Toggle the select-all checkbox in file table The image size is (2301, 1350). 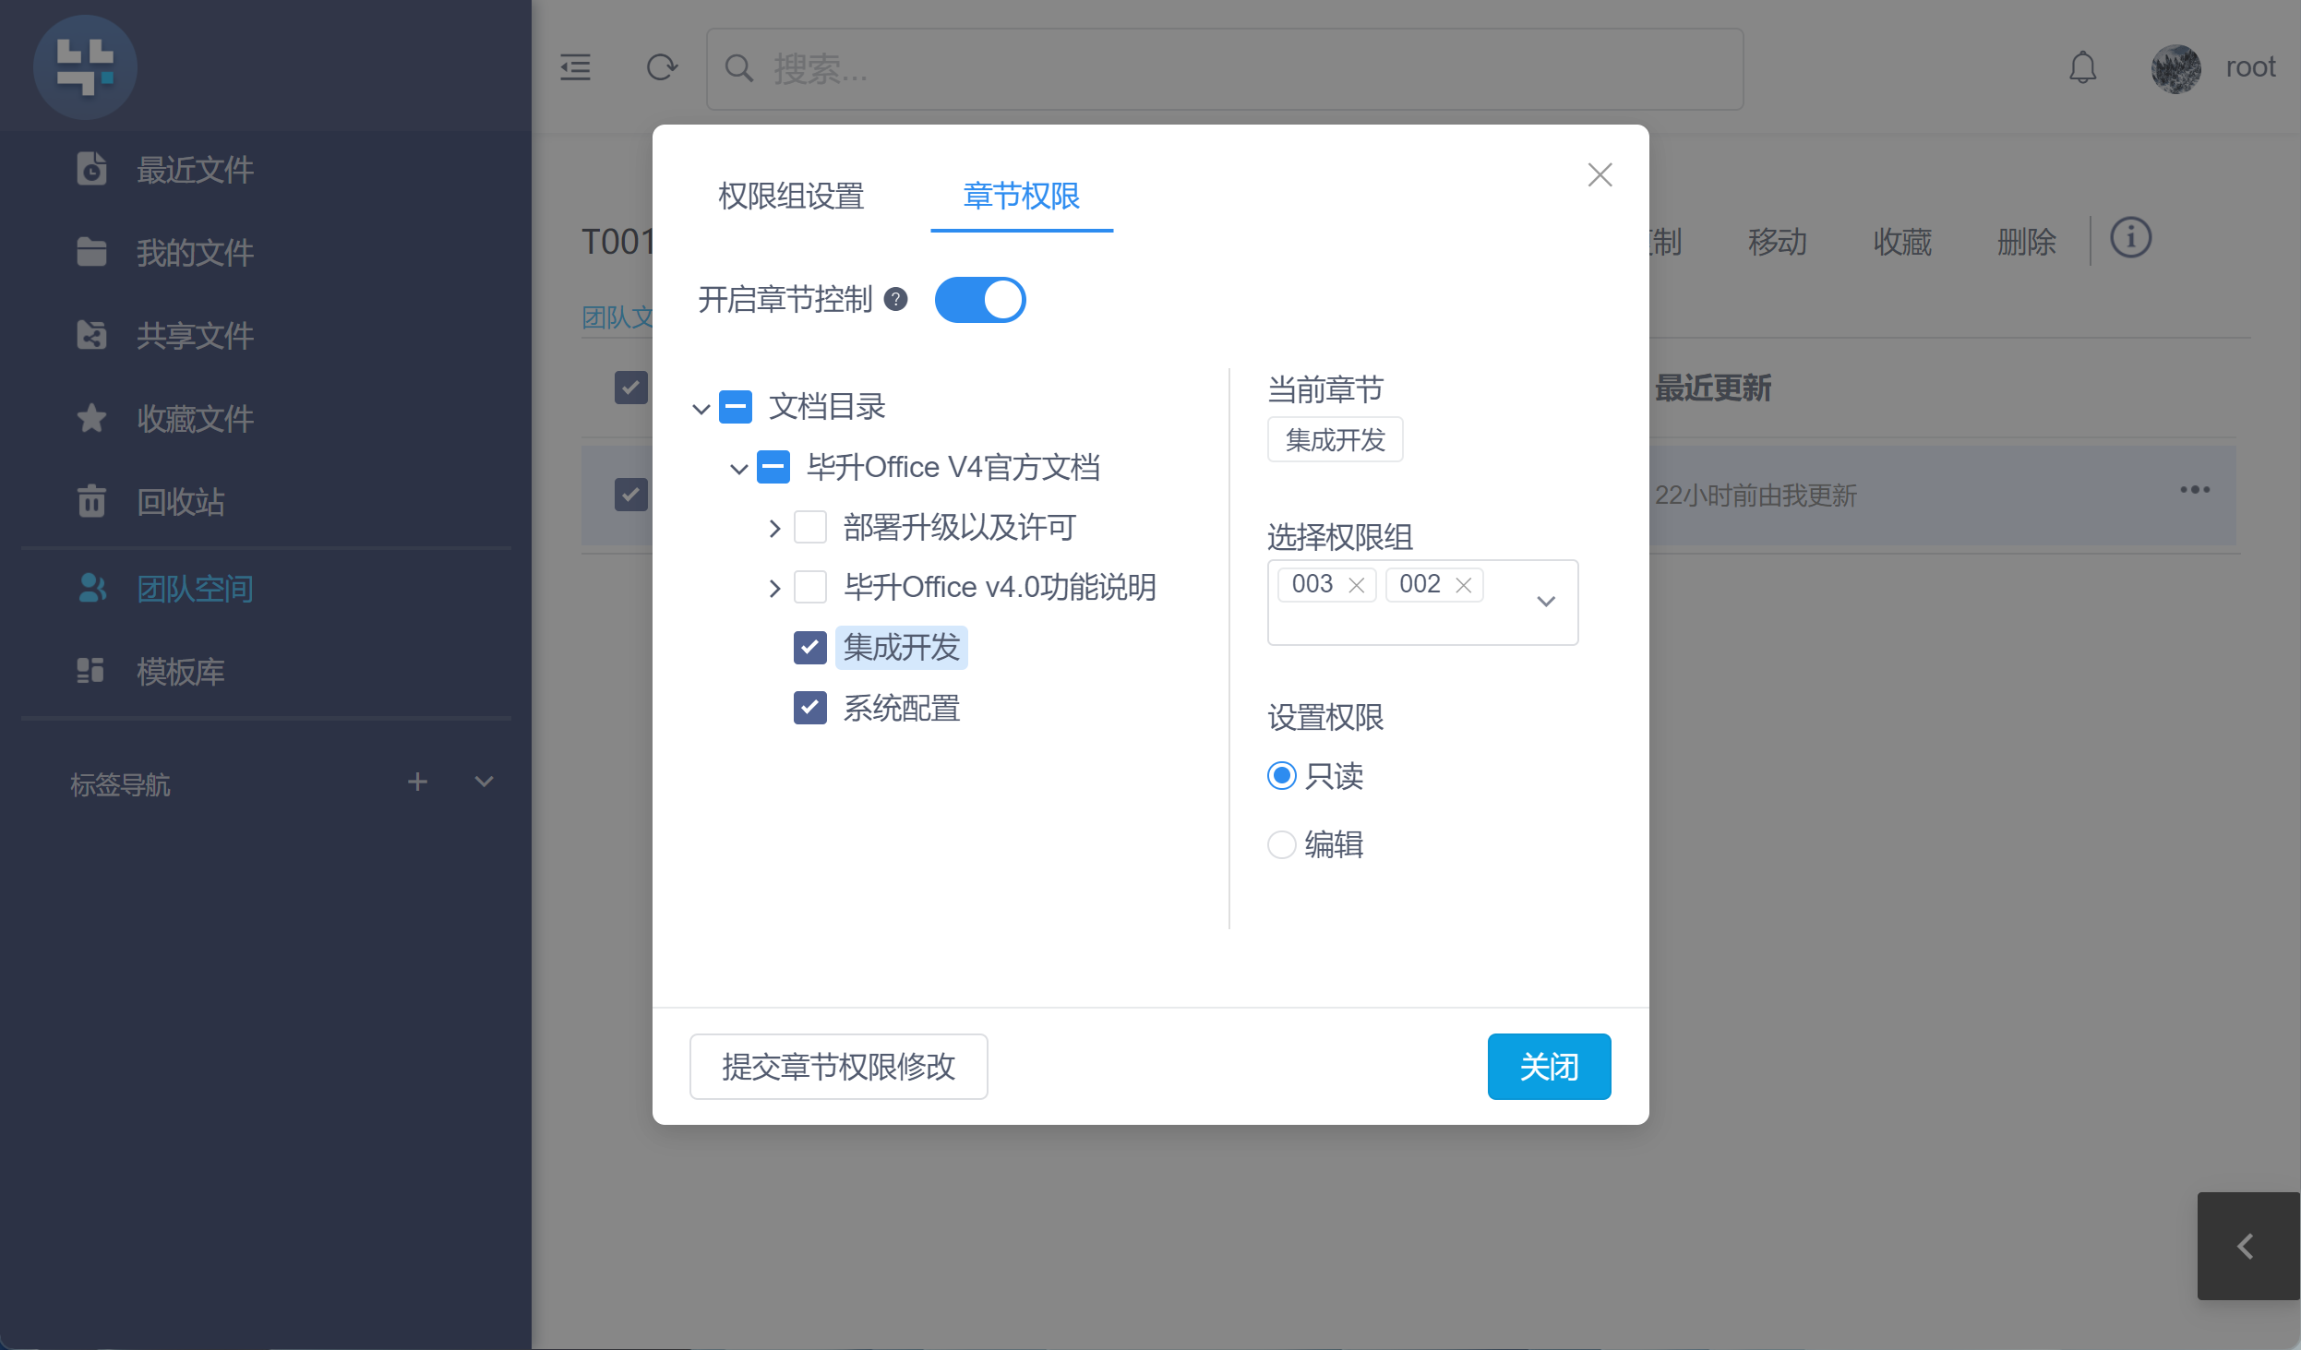click(631, 388)
